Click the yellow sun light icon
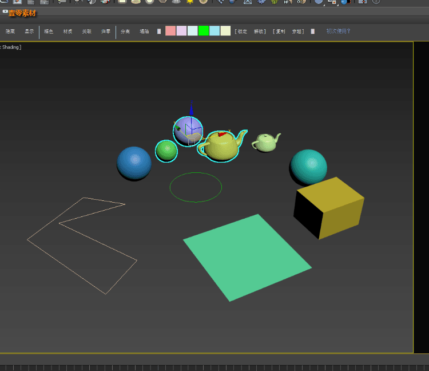This screenshot has height=371, width=429. (x=189, y=2)
